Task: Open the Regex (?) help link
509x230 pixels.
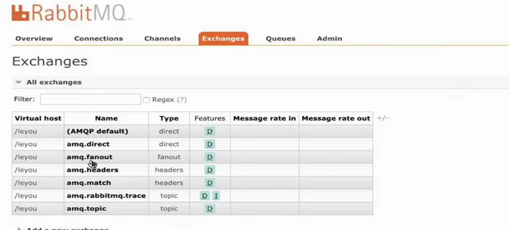Action: [182, 100]
